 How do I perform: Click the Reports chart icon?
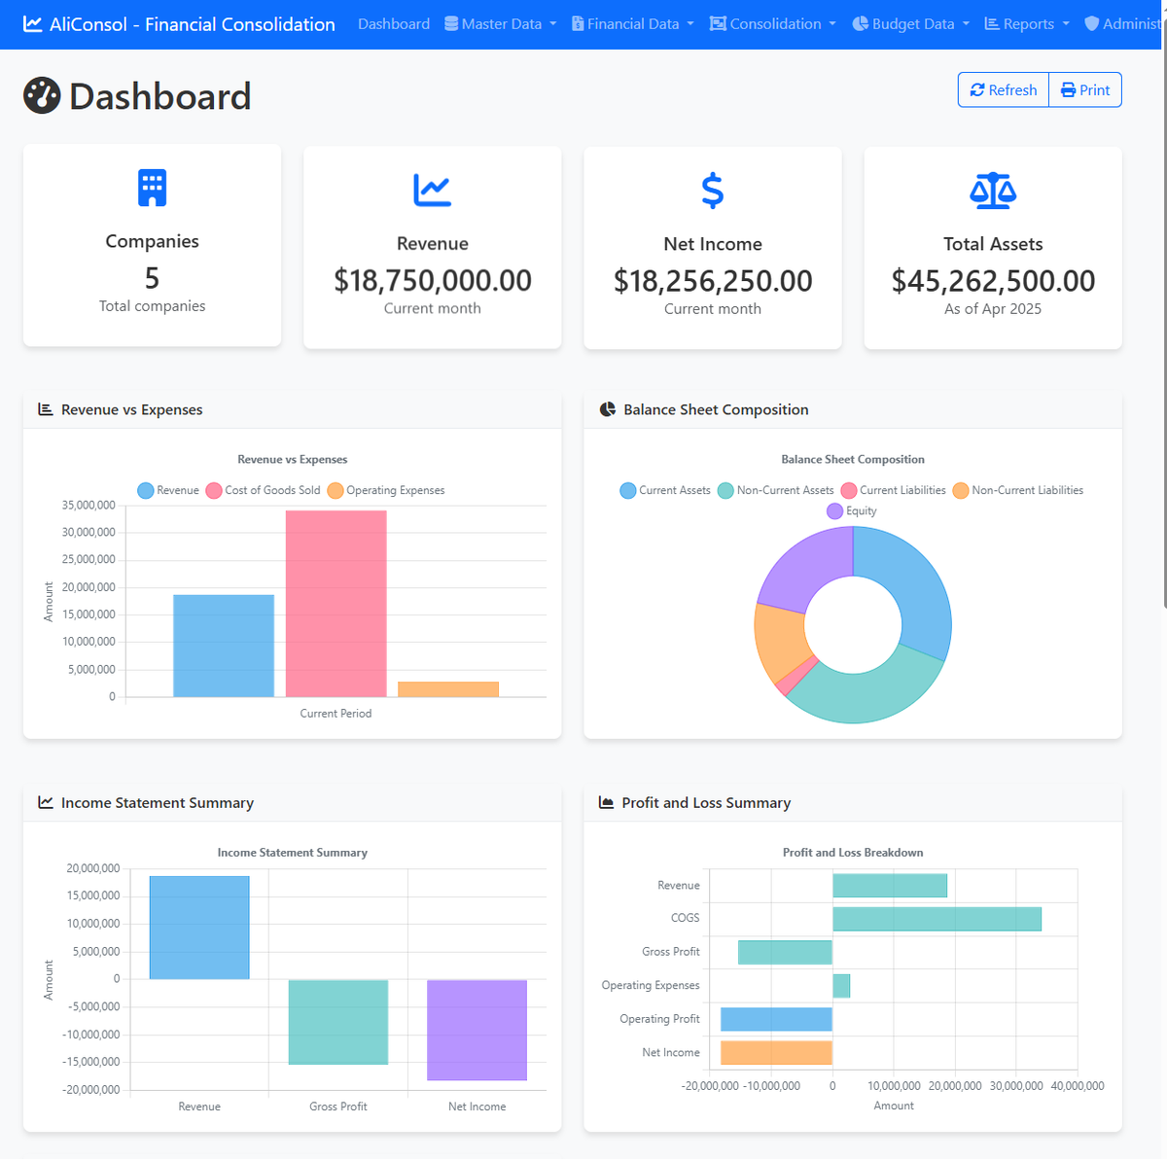tap(992, 23)
